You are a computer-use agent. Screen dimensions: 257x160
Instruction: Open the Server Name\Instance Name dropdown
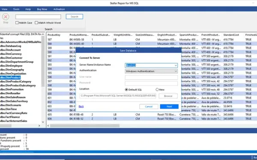pos(176,65)
